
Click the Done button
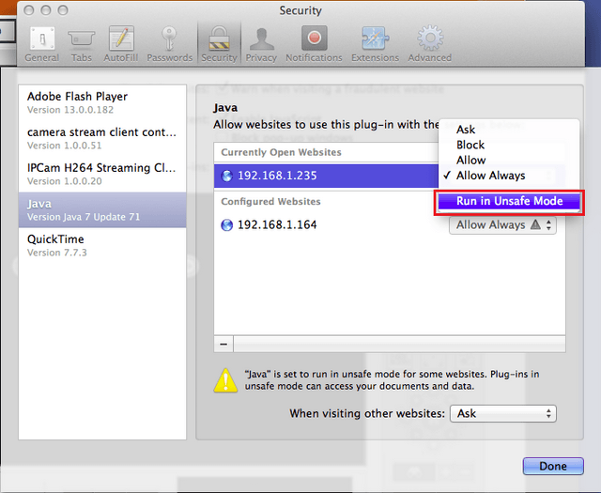[x=553, y=466]
